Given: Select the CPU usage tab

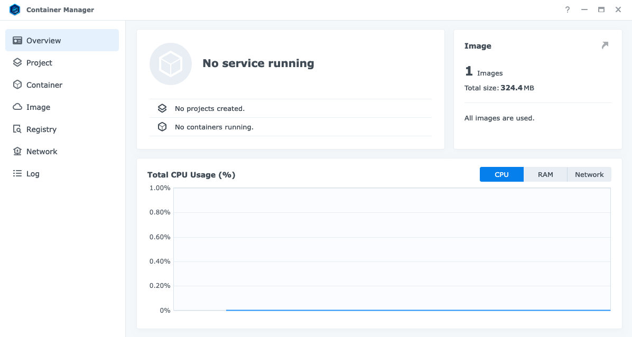Looking at the screenshot, I should tap(501, 174).
